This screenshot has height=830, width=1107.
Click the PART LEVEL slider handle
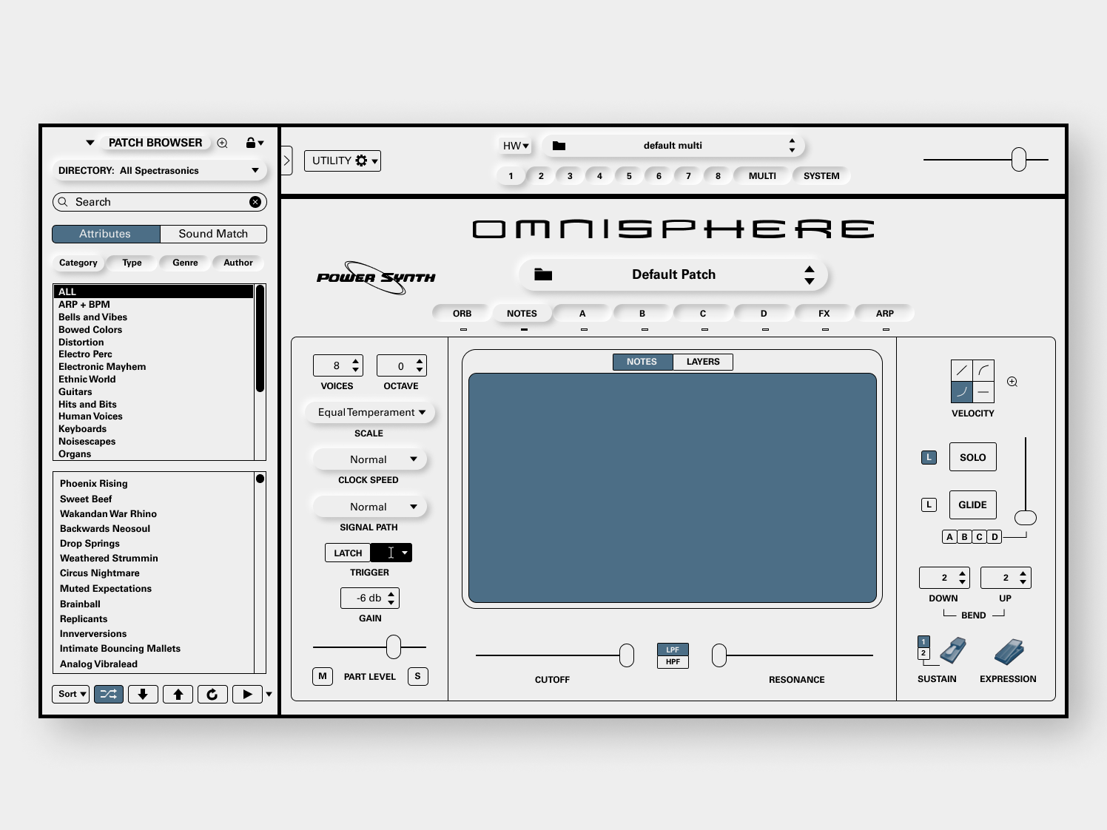pos(394,647)
